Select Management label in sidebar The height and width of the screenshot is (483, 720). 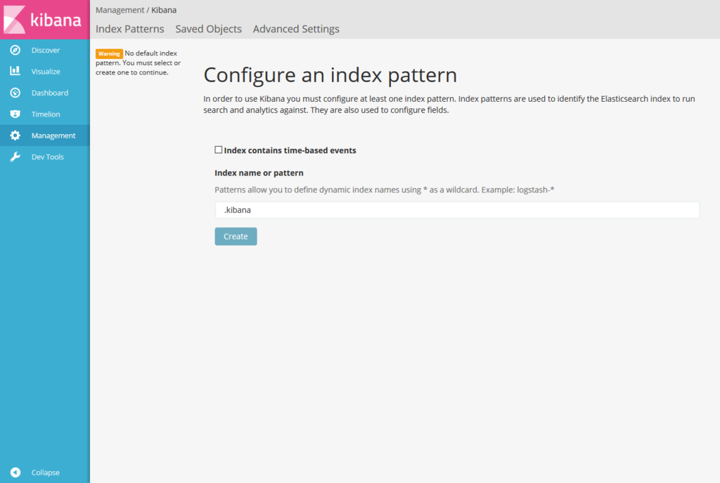pyautogui.click(x=53, y=135)
